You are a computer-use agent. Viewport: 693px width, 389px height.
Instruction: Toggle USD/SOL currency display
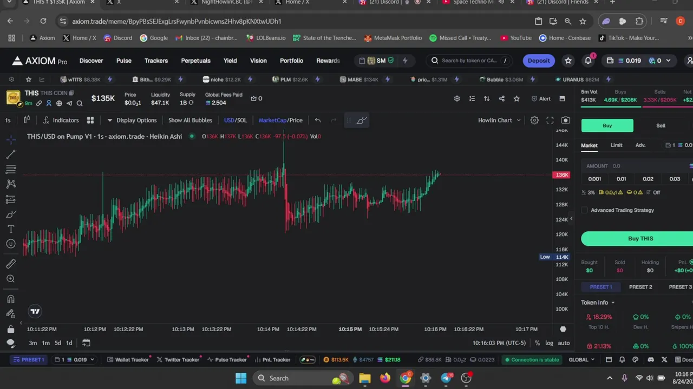coord(236,120)
